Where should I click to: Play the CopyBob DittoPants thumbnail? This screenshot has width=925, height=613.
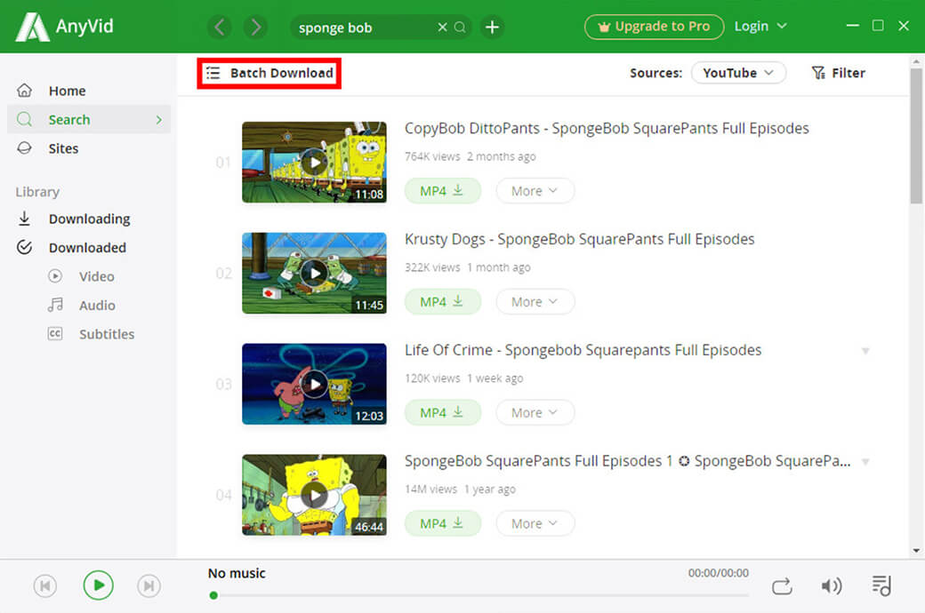click(x=315, y=162)
